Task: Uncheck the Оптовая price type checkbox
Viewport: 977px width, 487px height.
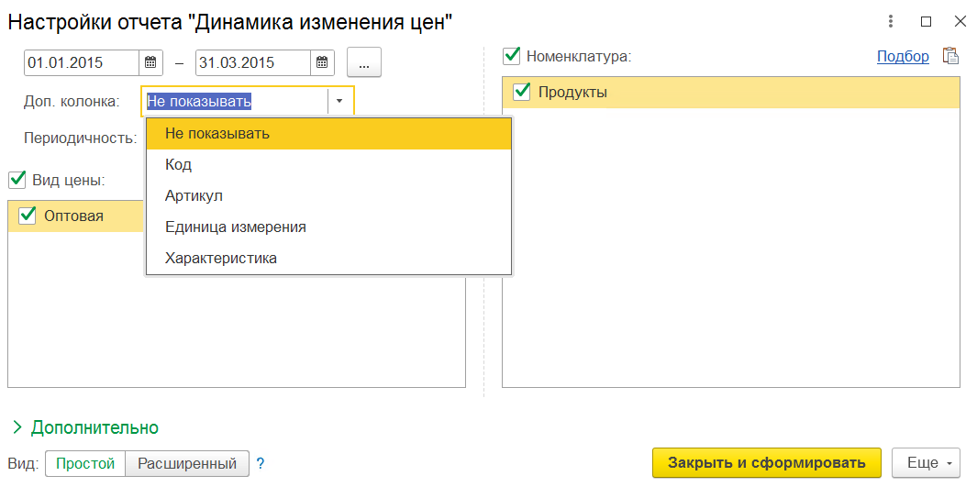Action: [28, 216]
